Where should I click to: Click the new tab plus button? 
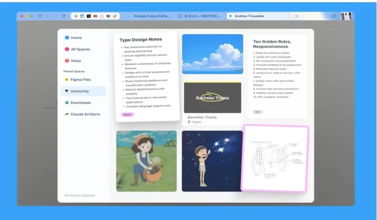tap(296, 16)
